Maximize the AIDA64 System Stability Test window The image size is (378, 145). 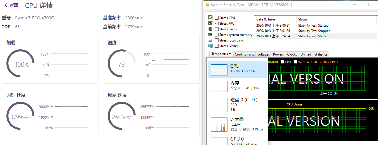(367, 4)
